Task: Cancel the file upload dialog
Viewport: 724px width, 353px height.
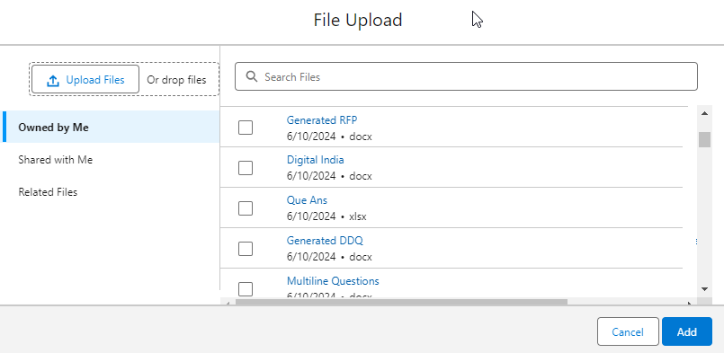Action: coord(628,331)
